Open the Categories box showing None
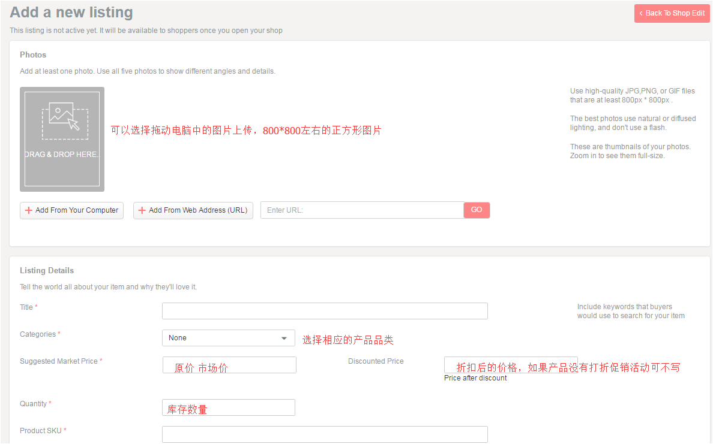 point(222,338)
